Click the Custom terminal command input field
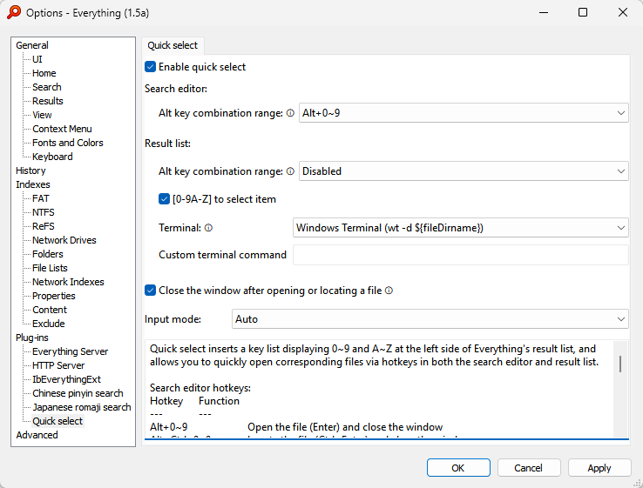This screenshot has width=643, height=488. point(461,255)
